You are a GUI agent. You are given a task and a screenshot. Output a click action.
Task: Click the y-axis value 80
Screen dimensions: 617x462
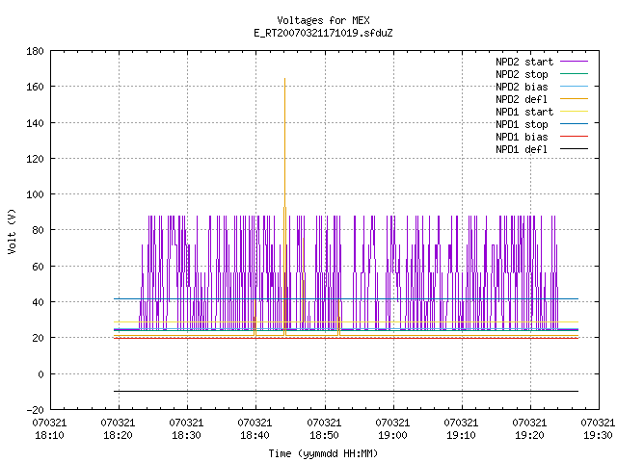click(38, 230)
